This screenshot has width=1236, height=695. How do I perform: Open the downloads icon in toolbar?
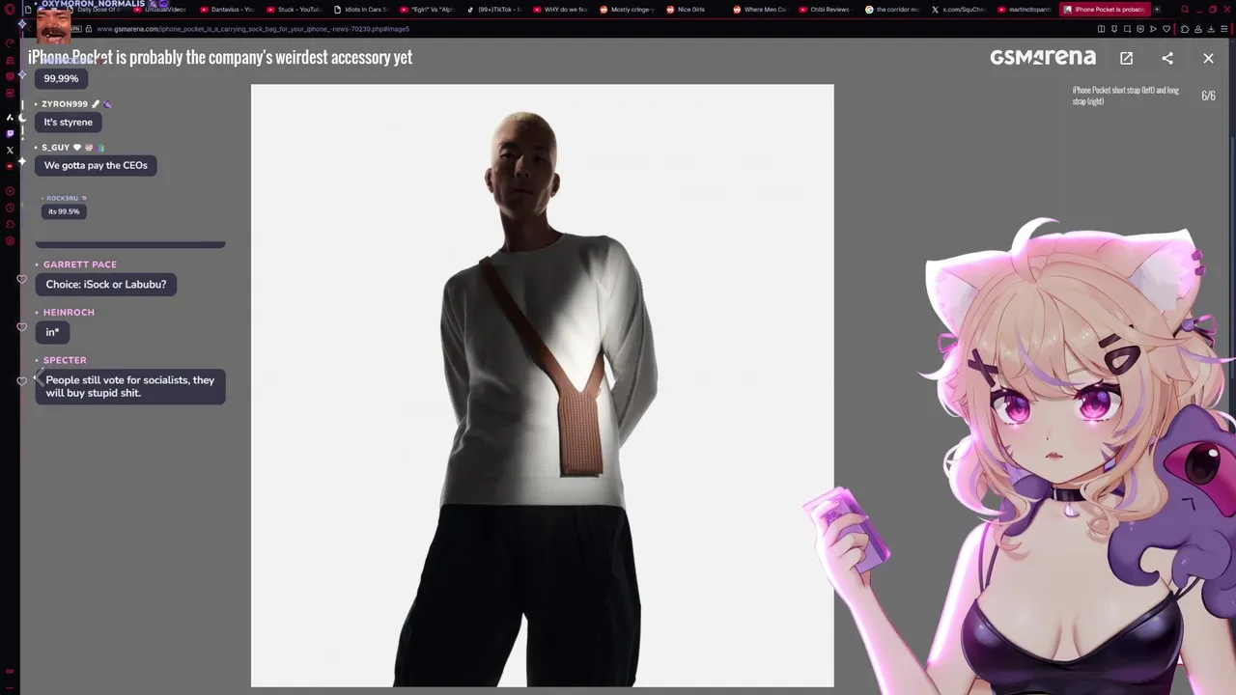pyautogui.click(x=1211, y=29)
